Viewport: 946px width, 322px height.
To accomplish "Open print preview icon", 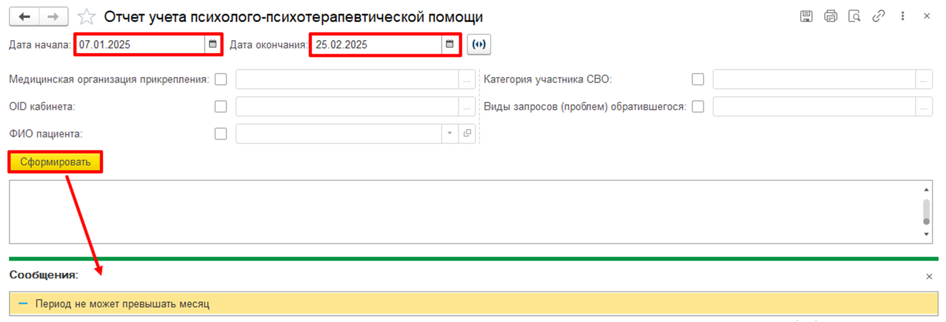I will pos(854,16).
